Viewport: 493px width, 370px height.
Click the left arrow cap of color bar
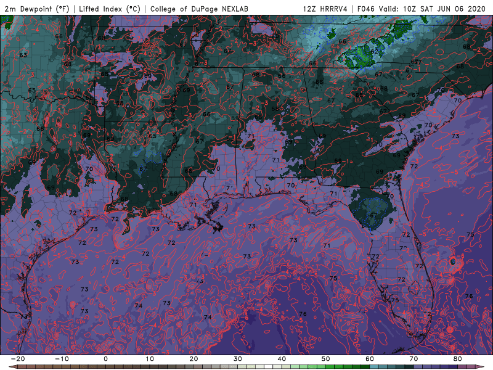(x=13, y=367)
